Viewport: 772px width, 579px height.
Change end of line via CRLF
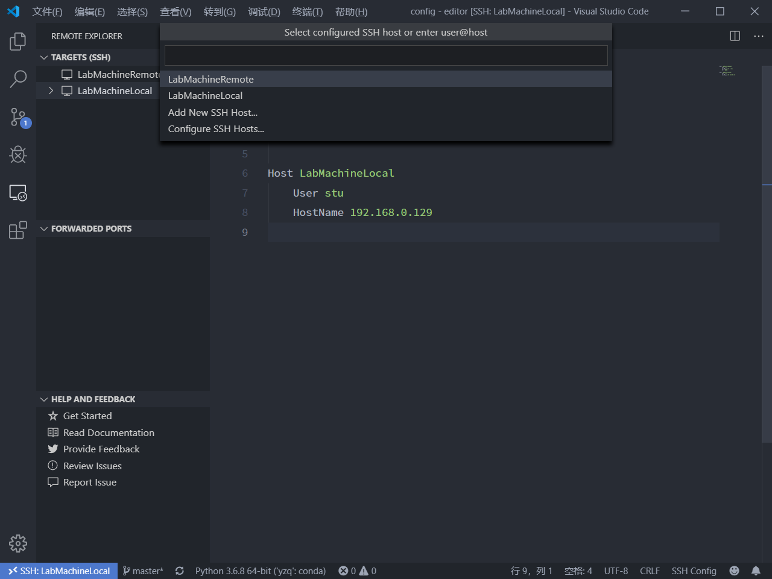(650, 571)
